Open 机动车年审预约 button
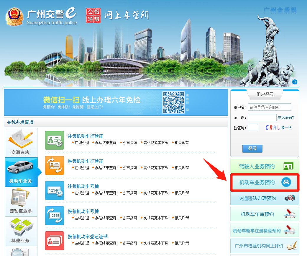 coord(265,214)
